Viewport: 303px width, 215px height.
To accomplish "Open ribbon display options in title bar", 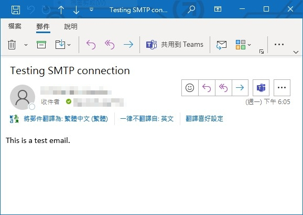I will coord(218,9).
